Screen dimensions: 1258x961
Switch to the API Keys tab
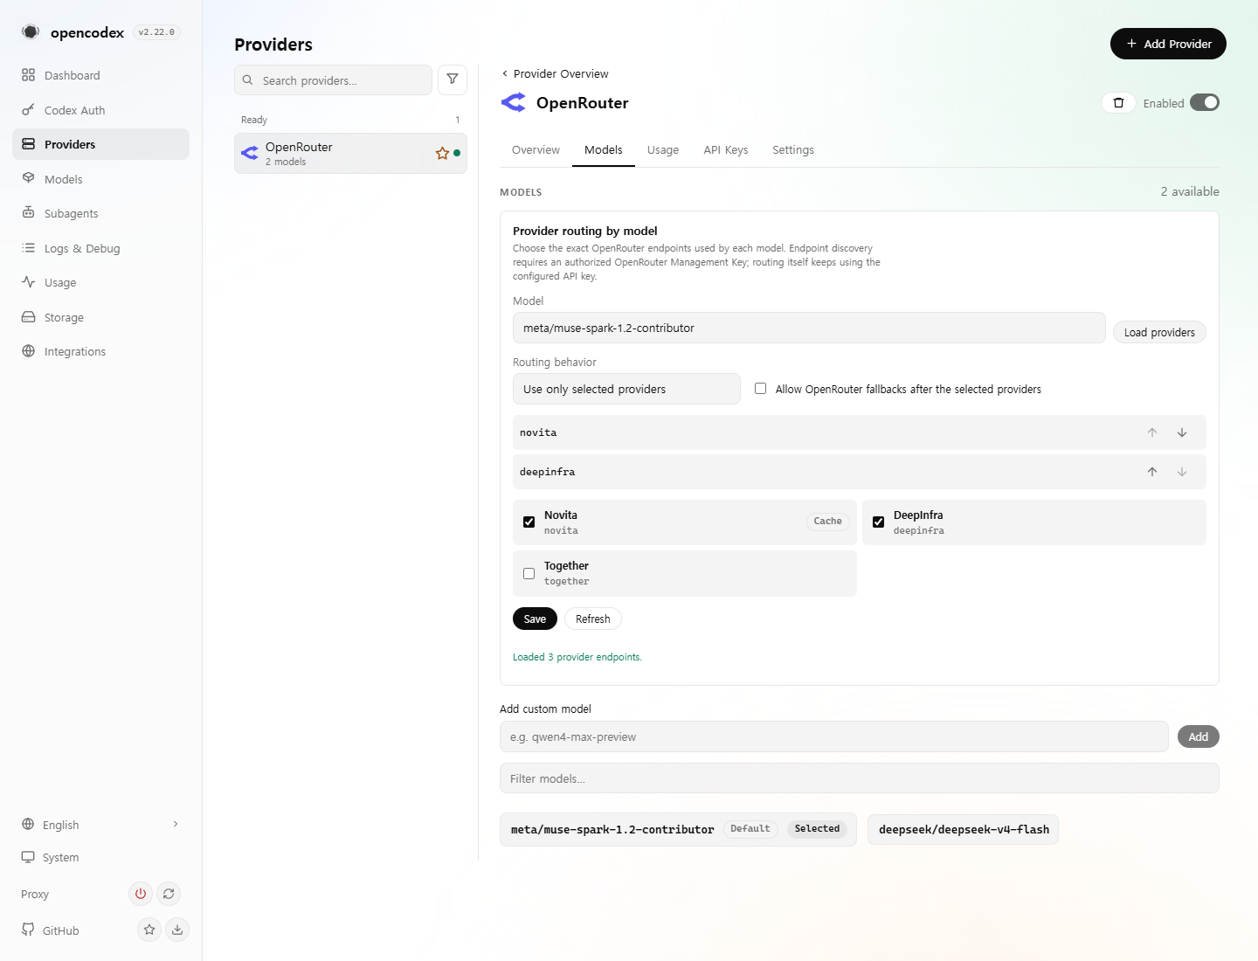click(x=726, y=150)
